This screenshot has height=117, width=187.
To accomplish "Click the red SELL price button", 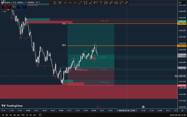I will [x=7, y=7].
